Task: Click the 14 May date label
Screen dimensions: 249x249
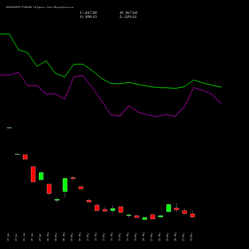Action: [112, 237]
